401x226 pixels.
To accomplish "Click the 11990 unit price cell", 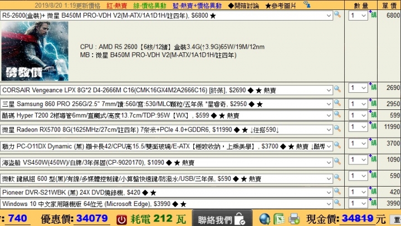I will click(392, 127).
